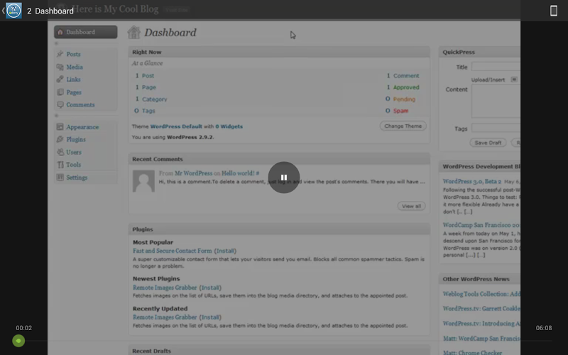Click the Right Now widget header

(279, 52)
